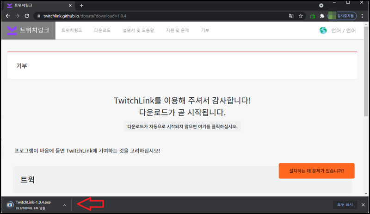Click the globe language icon
The width and height of the screenshot is (370, 214).
[x=323, y=31]
